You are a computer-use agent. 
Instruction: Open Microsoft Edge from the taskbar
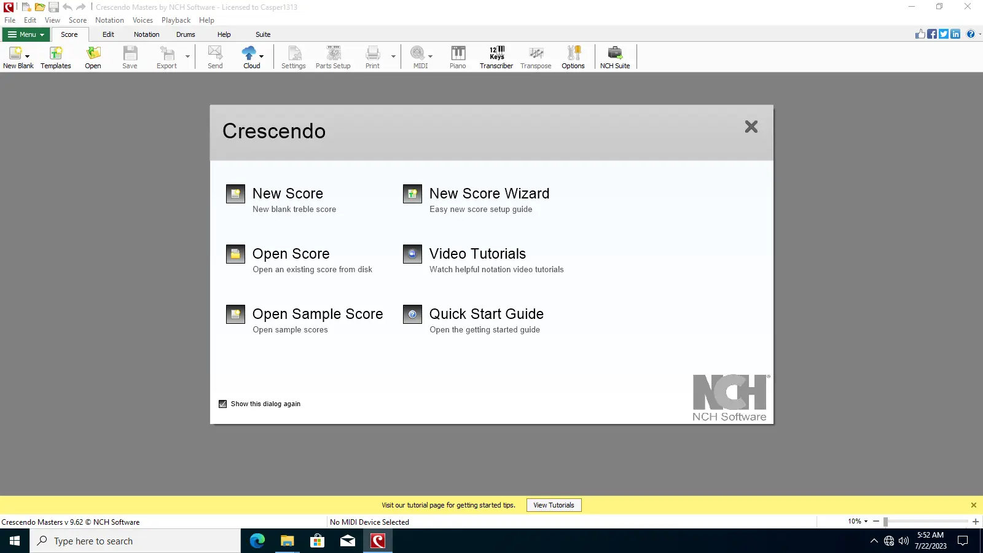click(x=257, y=541)
